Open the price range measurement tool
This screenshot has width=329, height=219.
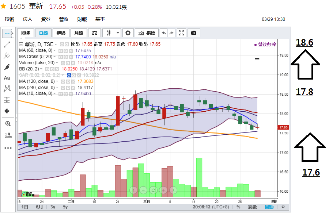[7, 100]
